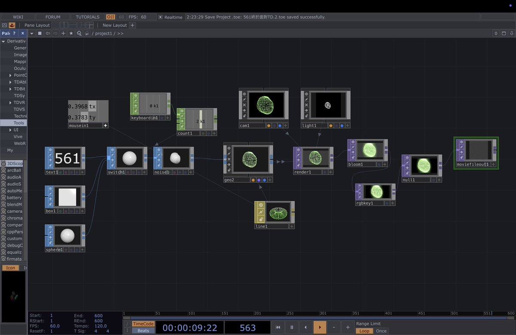
Task: Go forward with right arrow in network bar
Action: tap(55, 33)
